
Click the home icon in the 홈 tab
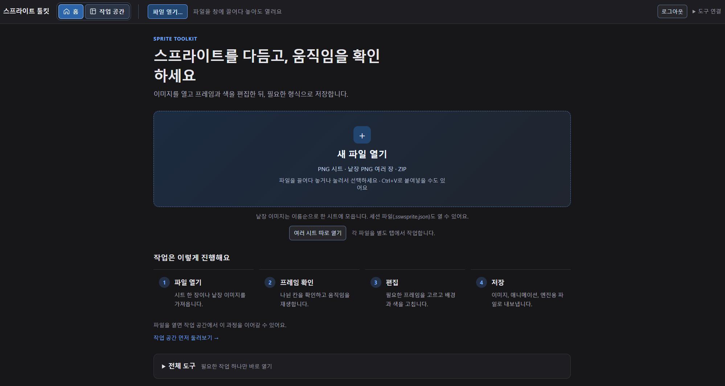click(66, 12)
